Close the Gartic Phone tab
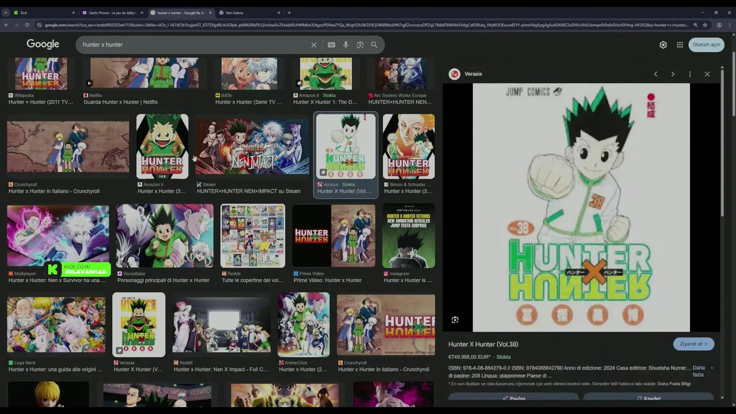The height and width of the screenshot is (414, 736). 142,13
